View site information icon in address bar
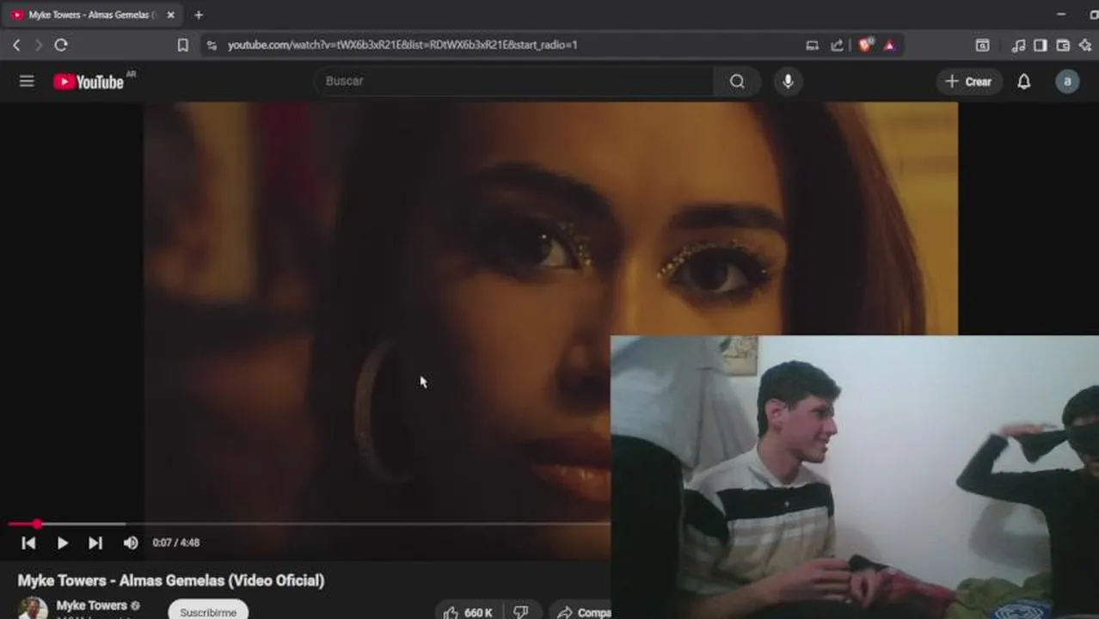 [212, 45]
